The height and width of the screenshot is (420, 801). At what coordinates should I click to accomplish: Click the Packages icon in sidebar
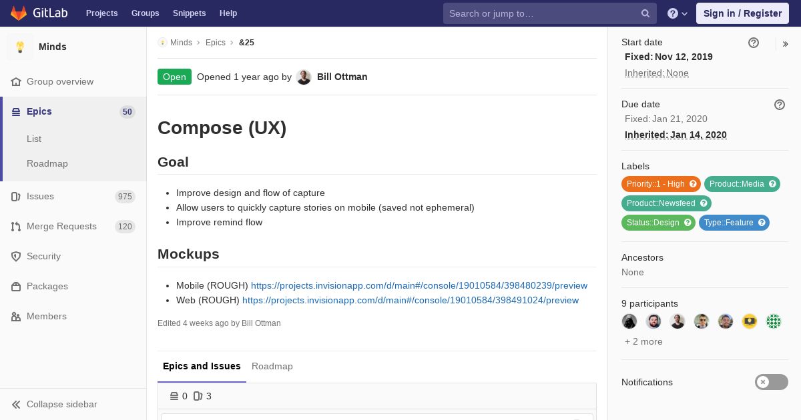(x=16, y=287)
